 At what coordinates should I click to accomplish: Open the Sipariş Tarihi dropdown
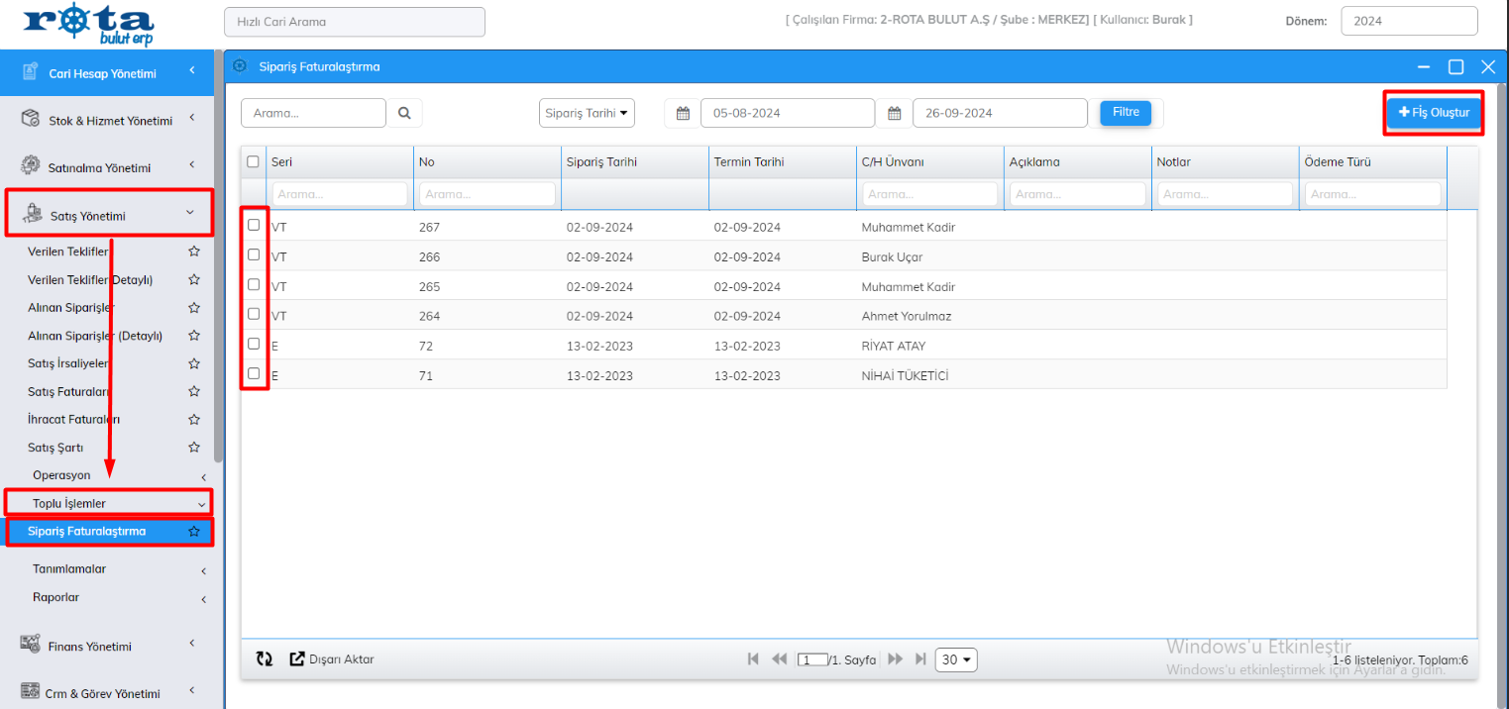pos(587,113)
